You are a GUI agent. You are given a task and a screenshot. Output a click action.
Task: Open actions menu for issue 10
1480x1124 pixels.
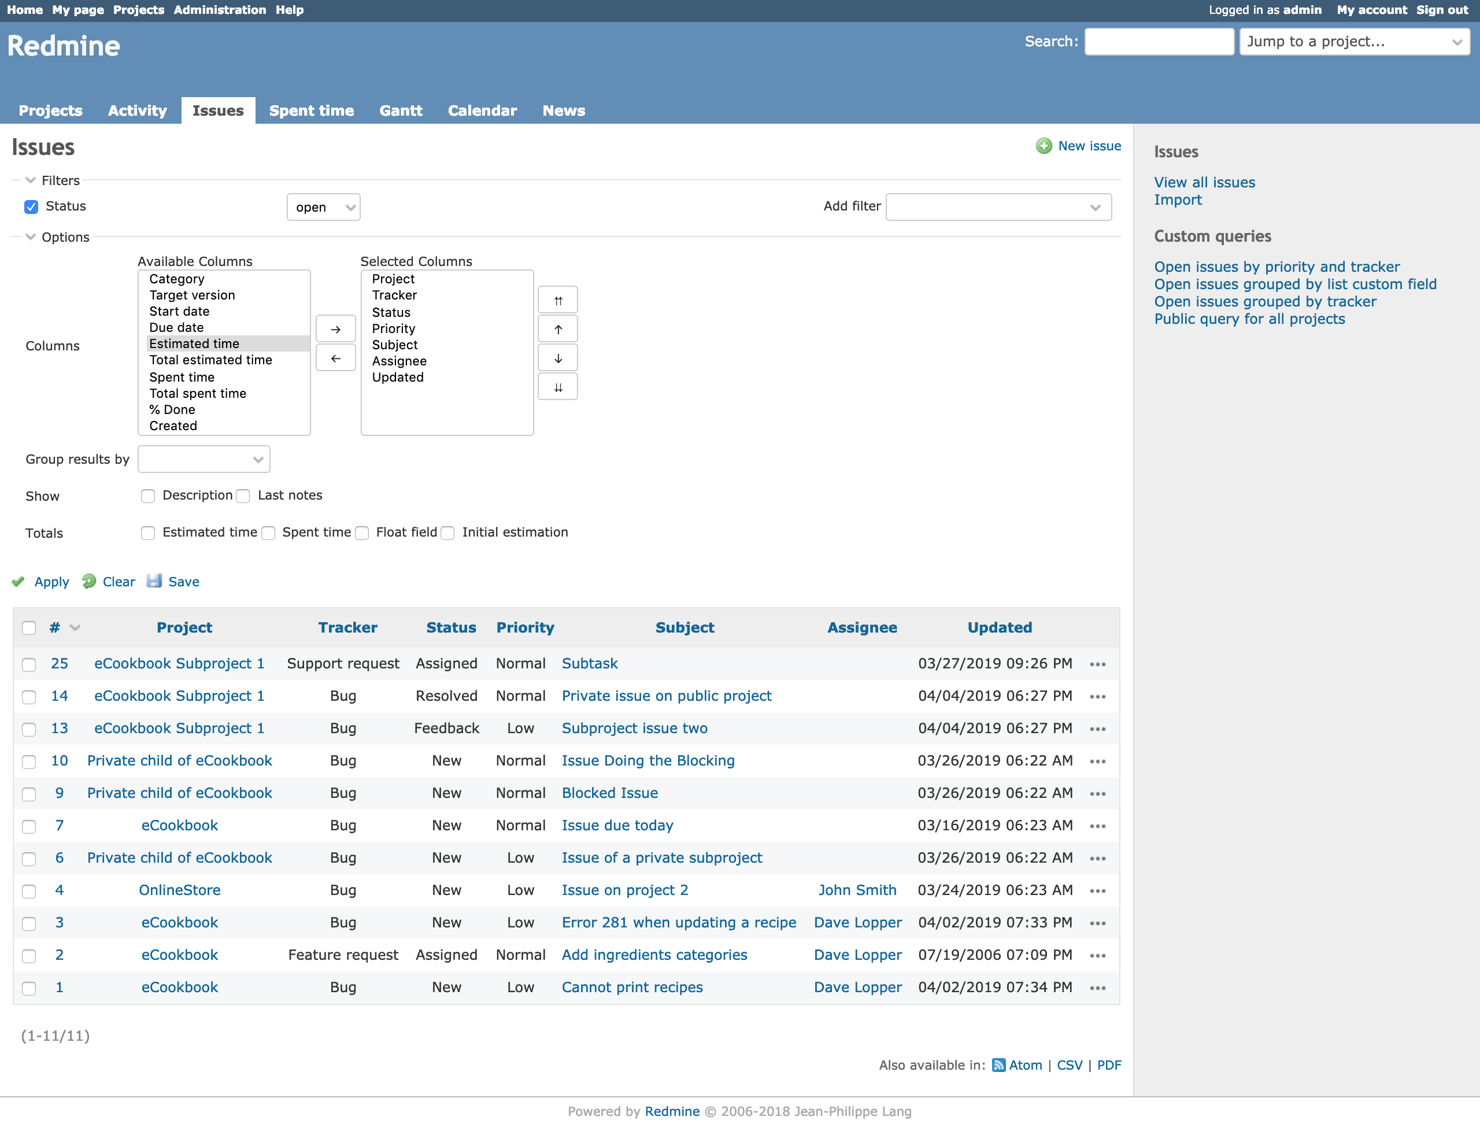tap(1097, 761)
